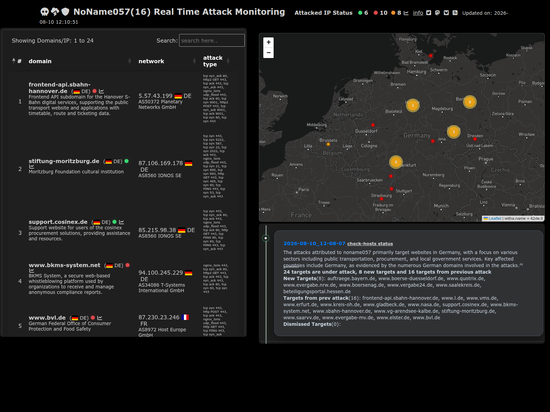Open the stiftung-moritzburg.de domain link

tap(64, 161)
